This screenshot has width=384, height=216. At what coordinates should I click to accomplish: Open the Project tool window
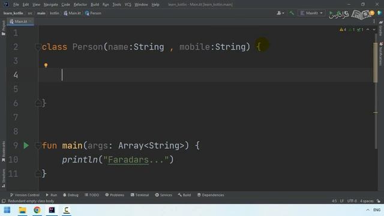tap(3, 28)
